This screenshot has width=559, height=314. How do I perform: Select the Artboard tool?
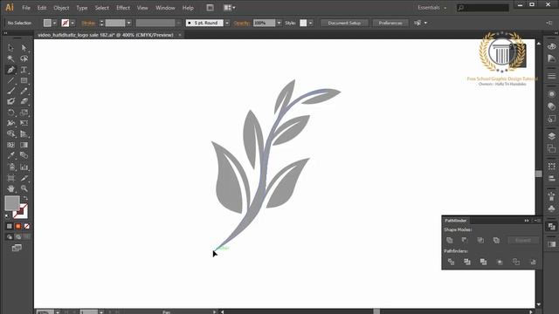10,178
